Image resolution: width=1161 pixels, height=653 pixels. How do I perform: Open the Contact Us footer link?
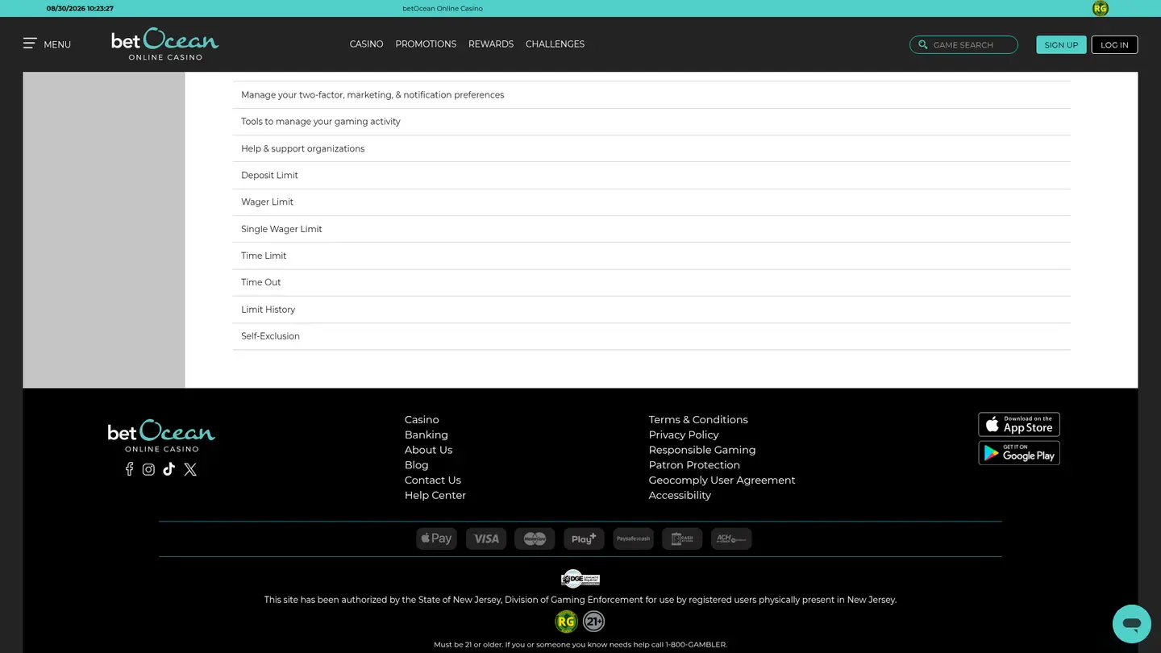click(x=433, y=480)
